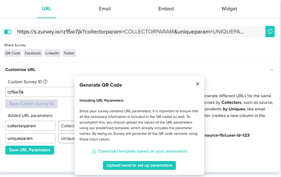Click the source=fb&user-id=123 example text

point(227,135)
